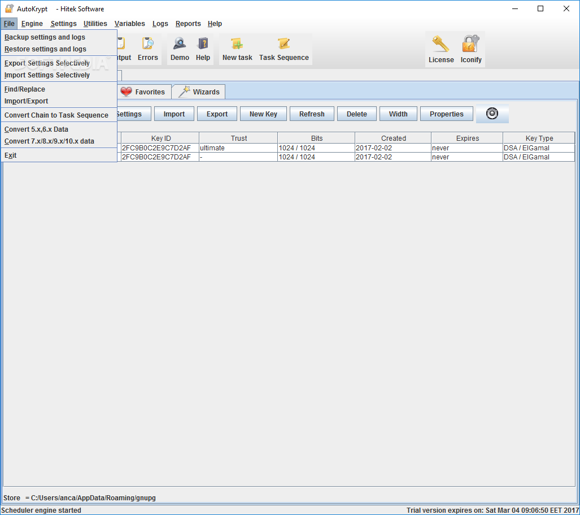Open the Help book icon

point(203,49)
